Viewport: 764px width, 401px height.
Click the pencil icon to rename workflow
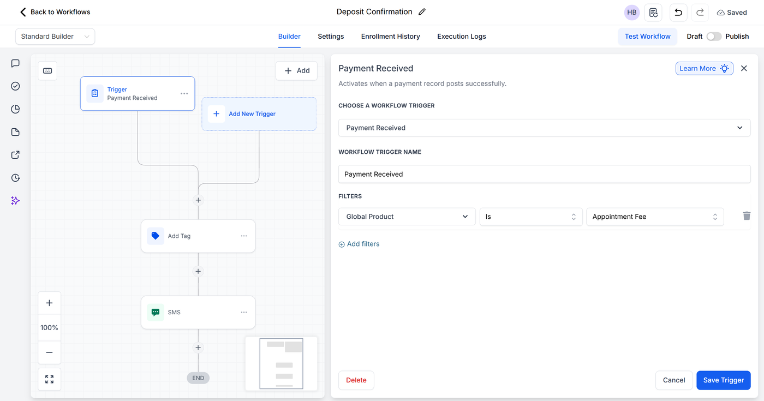422,12
